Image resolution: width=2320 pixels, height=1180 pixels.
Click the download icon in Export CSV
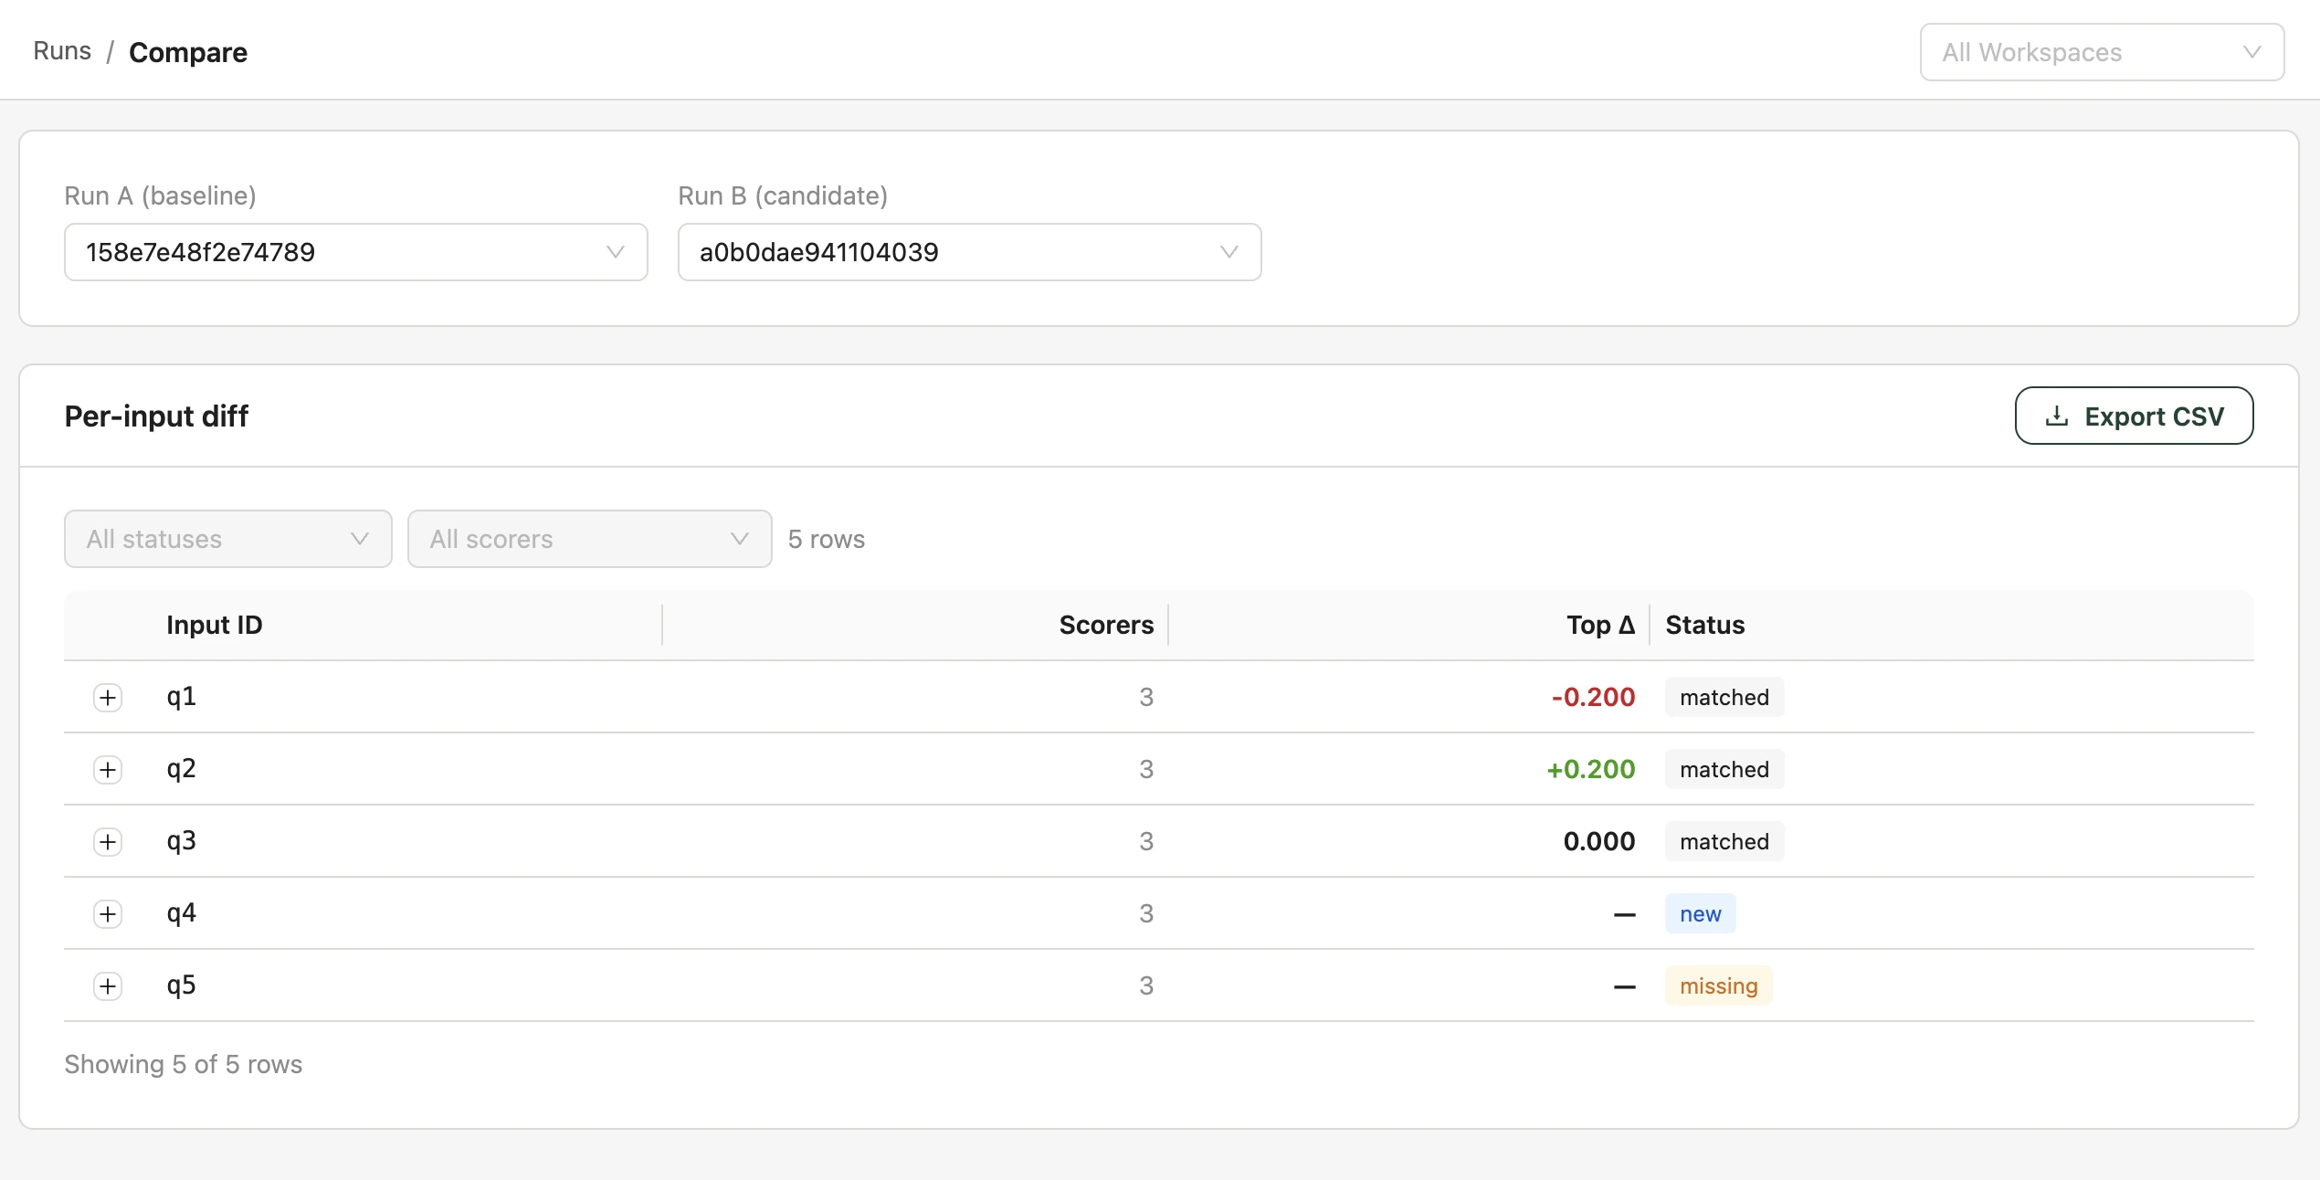pos(2057,416)
